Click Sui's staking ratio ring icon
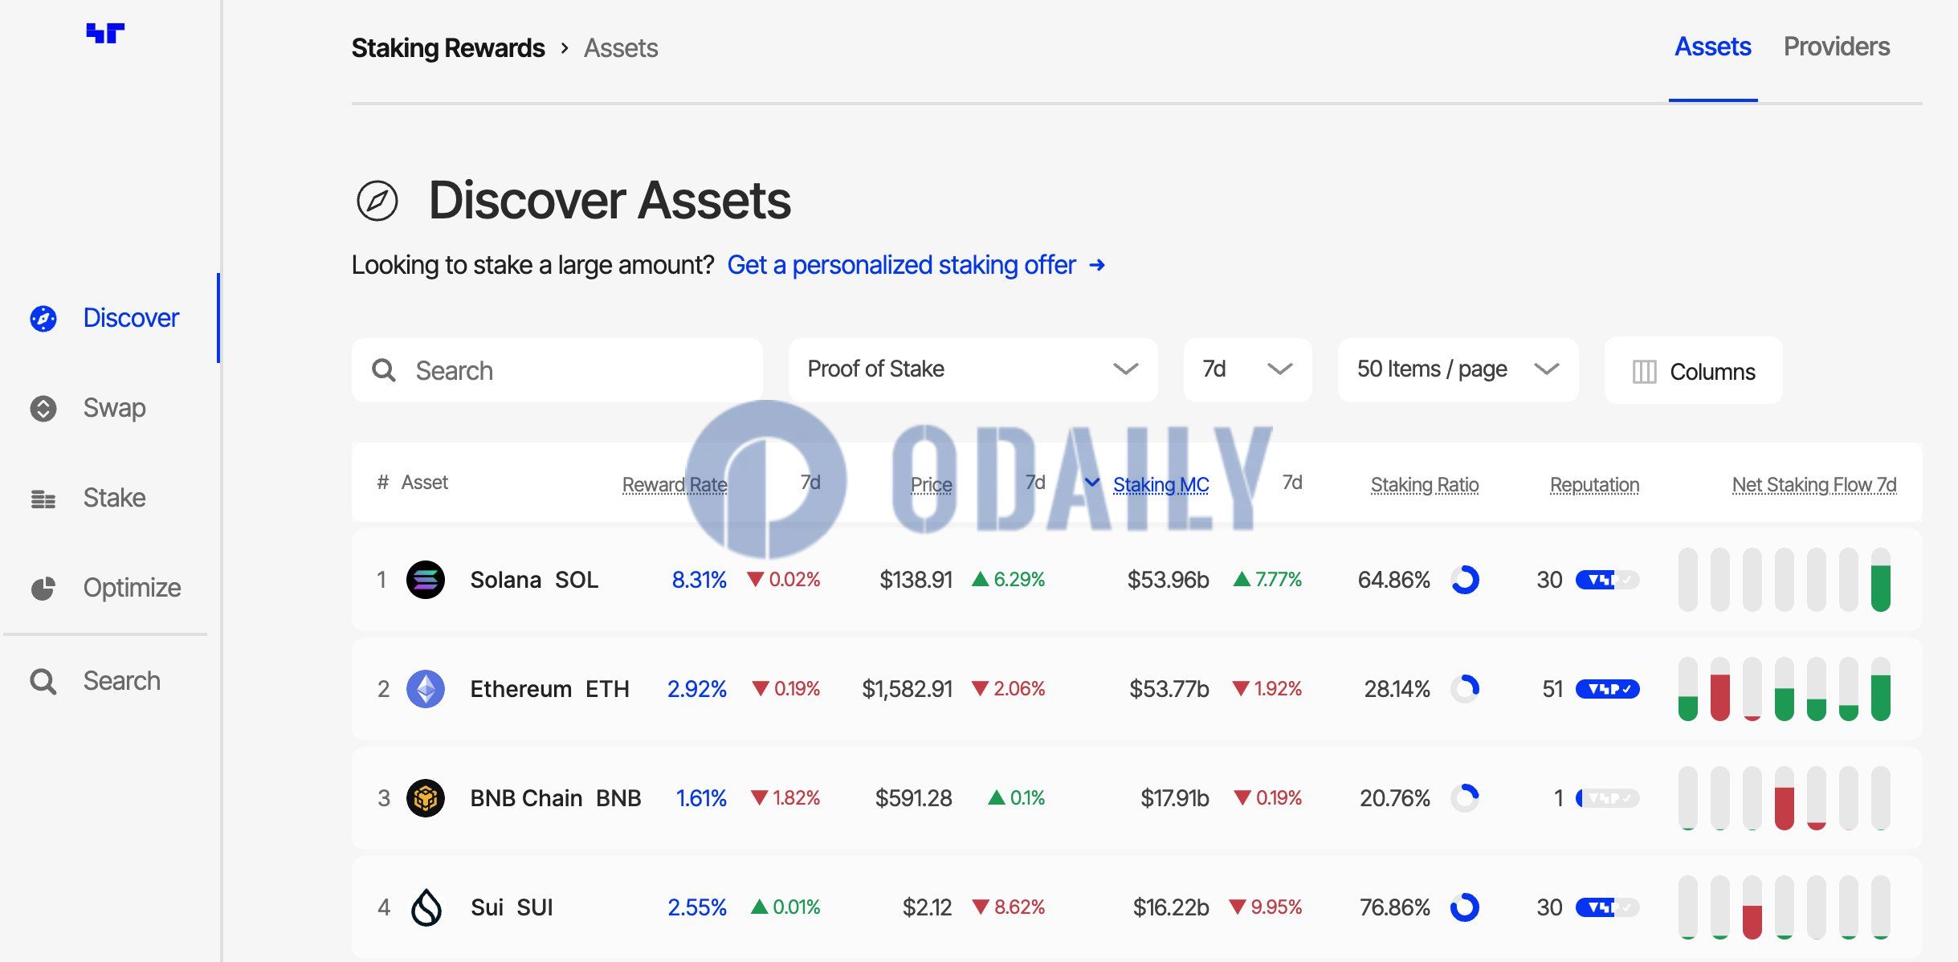 (x=1465, y=907)
